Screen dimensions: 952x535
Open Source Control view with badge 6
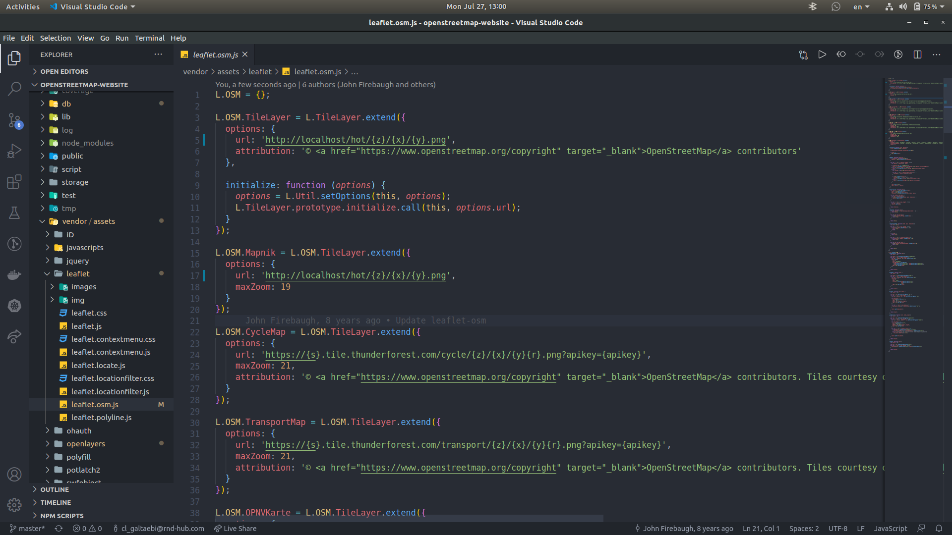pyautogui.click(x=14, y=120)
